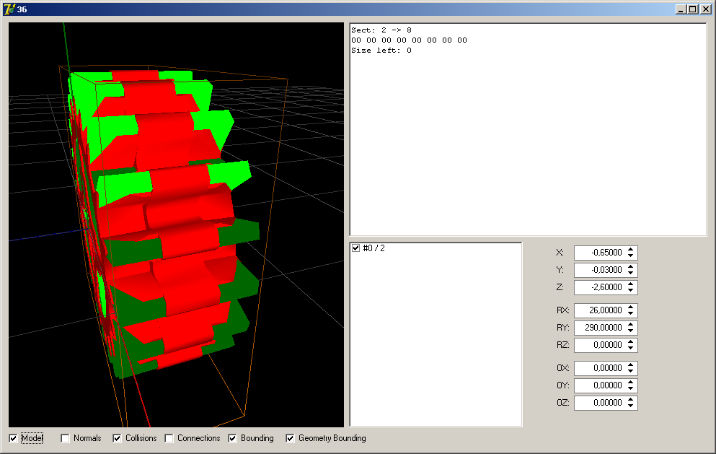Click the X position input field
716x454 pixels.
598,253
